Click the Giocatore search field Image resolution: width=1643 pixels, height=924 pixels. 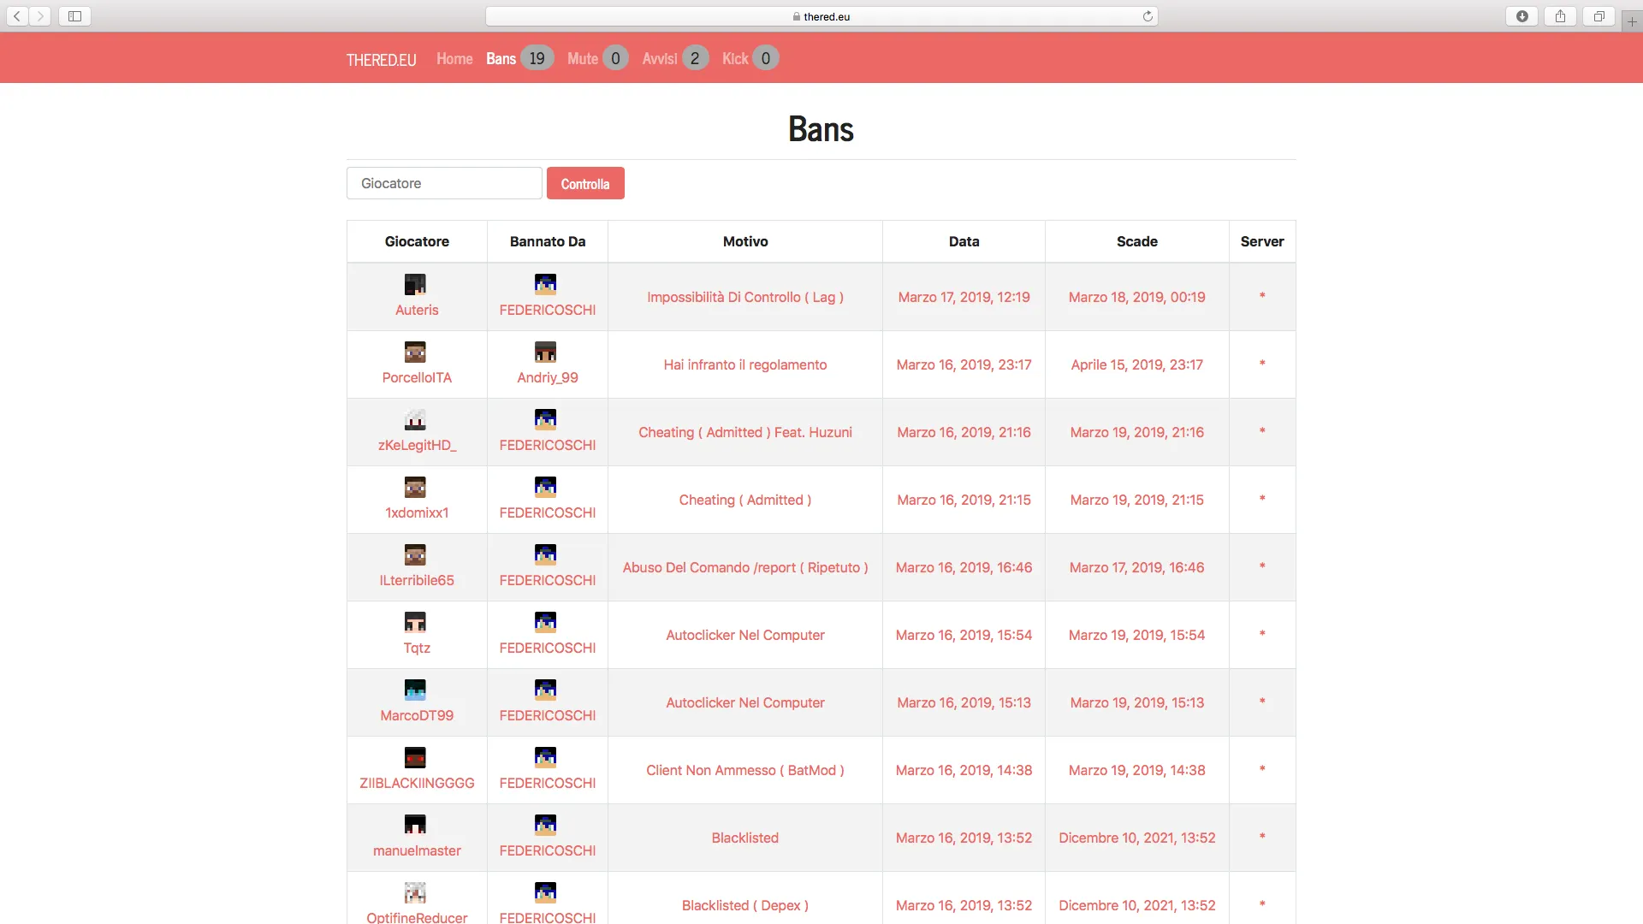click(x=444, y=183)
